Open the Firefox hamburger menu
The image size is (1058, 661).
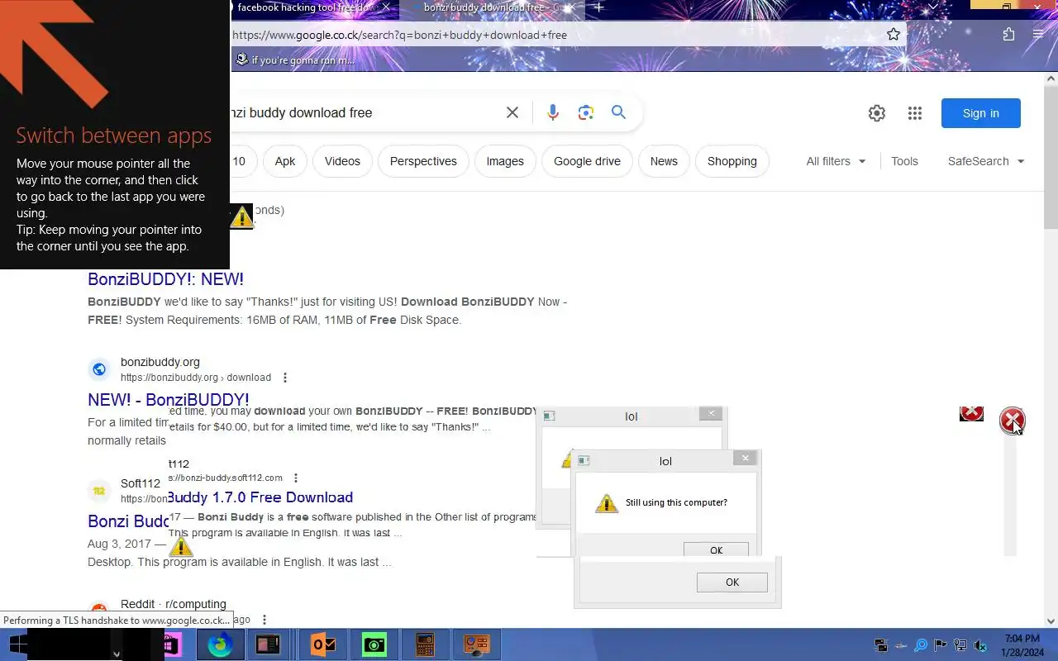tap(1038, 35)
